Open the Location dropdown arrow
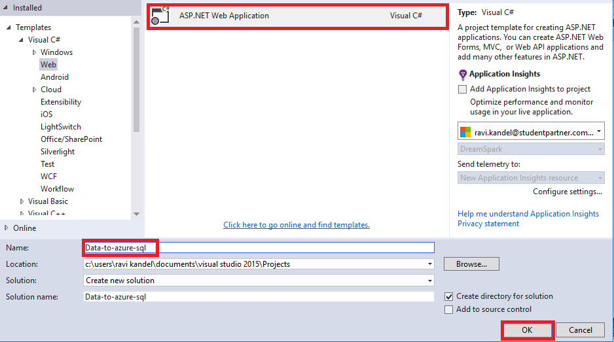Screen dimensions: 614x342 tap(430, 264)
